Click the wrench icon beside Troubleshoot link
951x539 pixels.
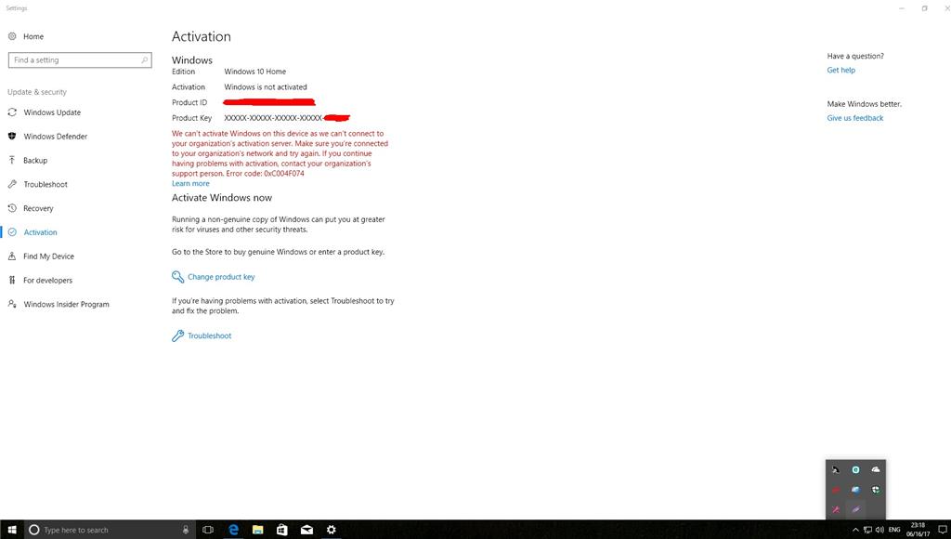click(177, 335)
